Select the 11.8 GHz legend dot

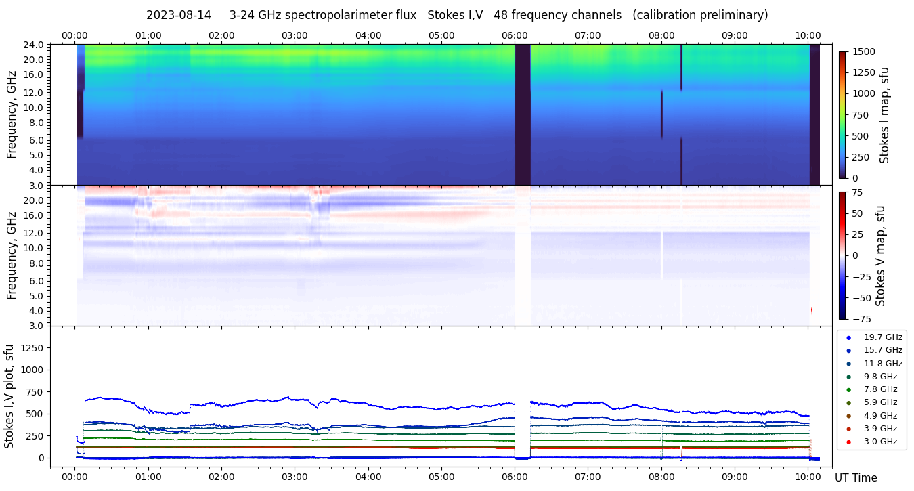[x=848, y=364]
